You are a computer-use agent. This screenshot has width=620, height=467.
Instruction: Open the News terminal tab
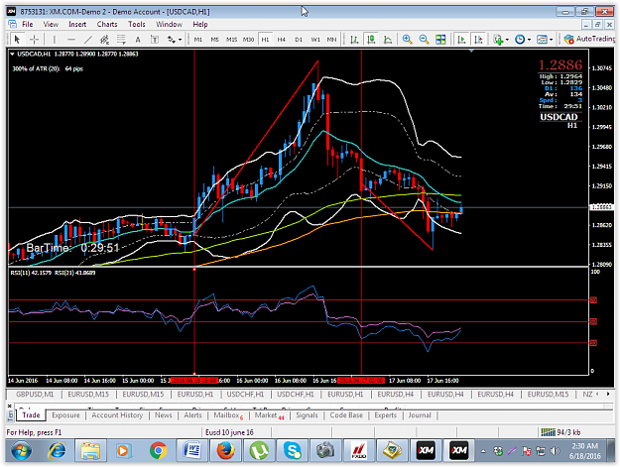(164, 415)
